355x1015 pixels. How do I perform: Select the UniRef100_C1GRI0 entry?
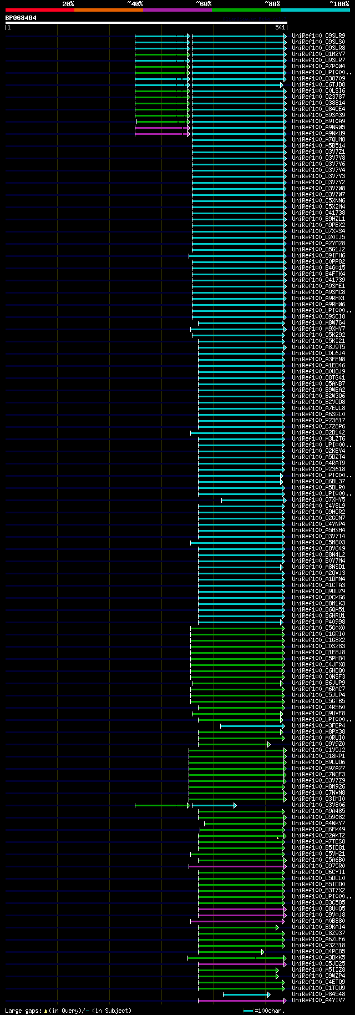point(318,634)
